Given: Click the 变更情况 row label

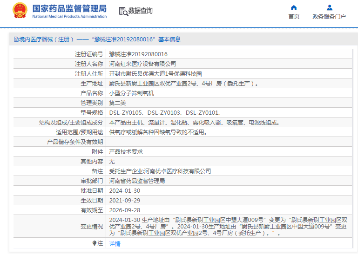Looking at the screenshot, I should point(92,227).
